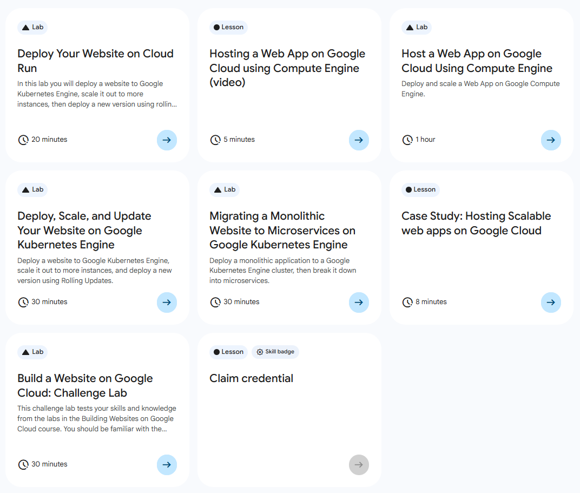Screen dimensions: 580x493
Task: Select Lab tag on Host a Web App card
Action: click(x=417, y=28)
